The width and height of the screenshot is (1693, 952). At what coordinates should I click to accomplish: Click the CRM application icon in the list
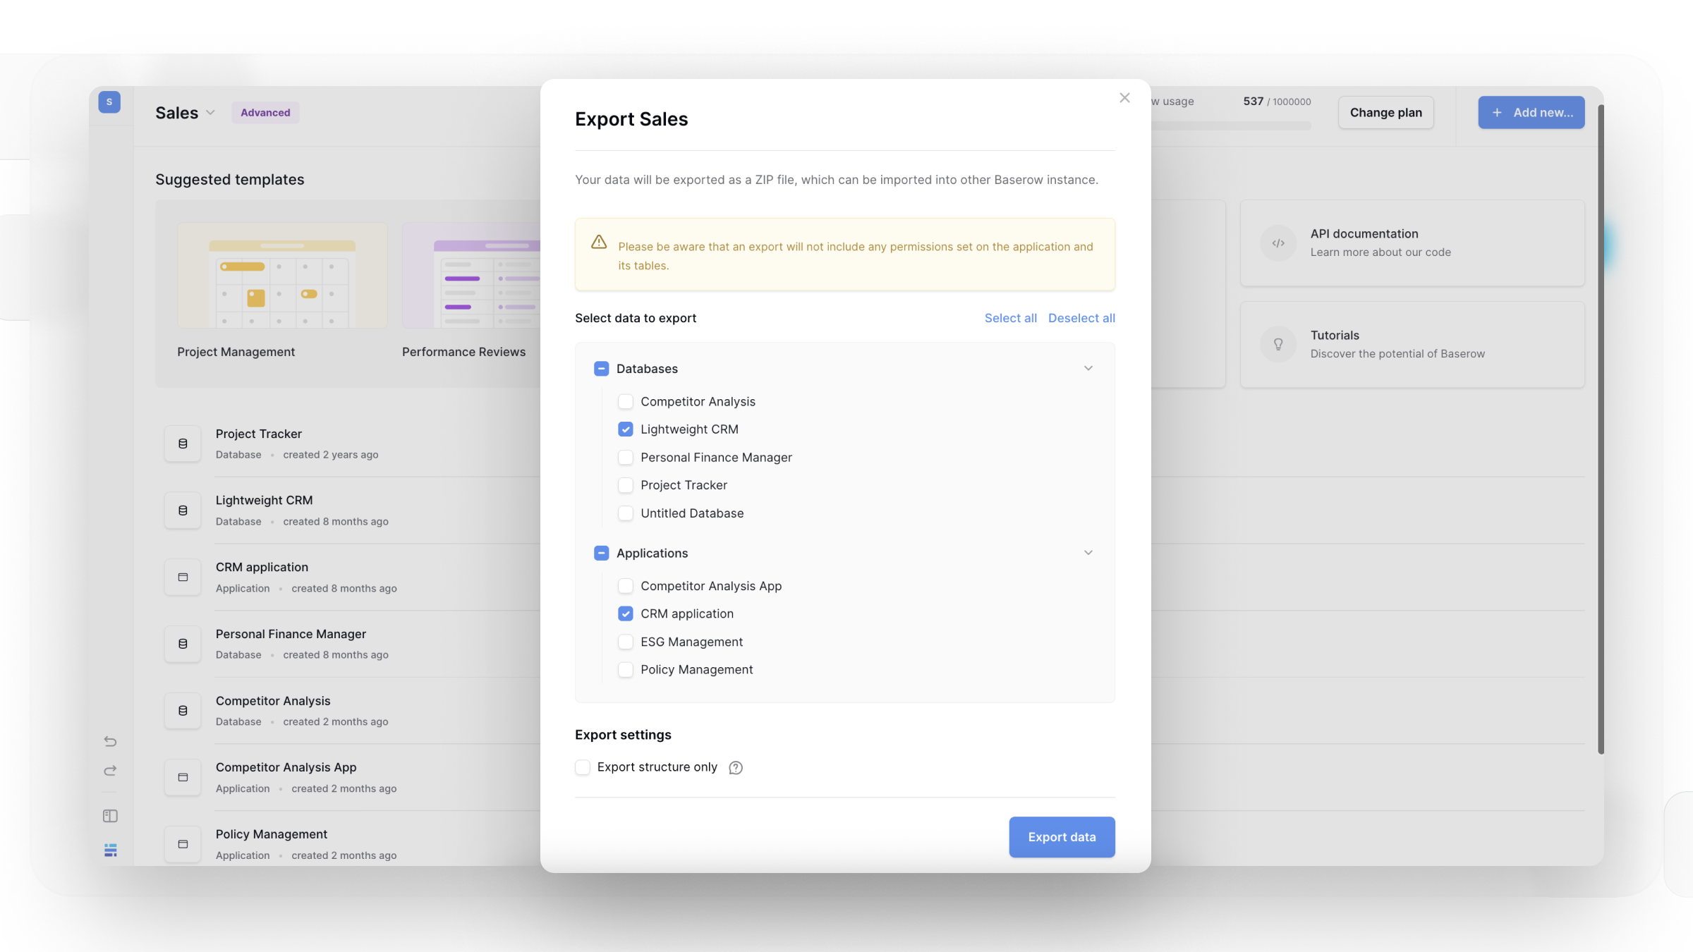click(183, 577)
